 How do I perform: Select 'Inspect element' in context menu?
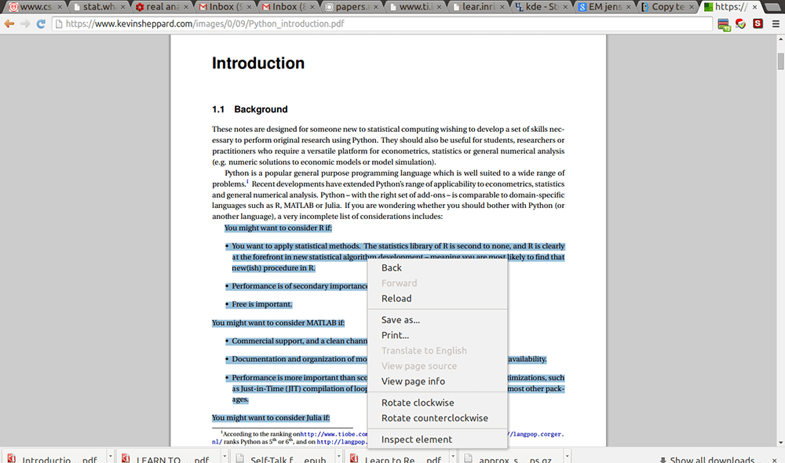417,439
